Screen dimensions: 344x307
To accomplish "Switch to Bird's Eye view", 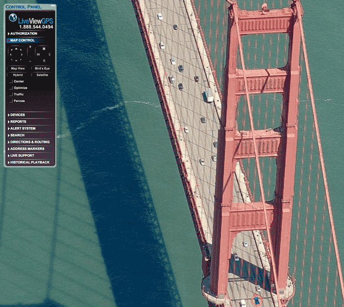I will coord(41,68).
